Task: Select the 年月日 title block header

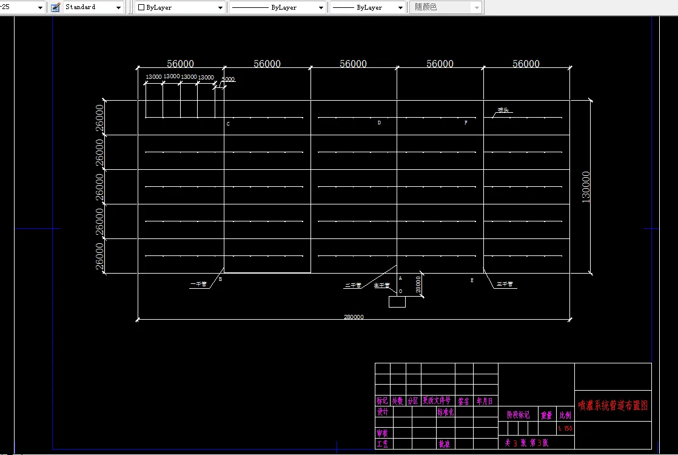Action: point(485,402)
